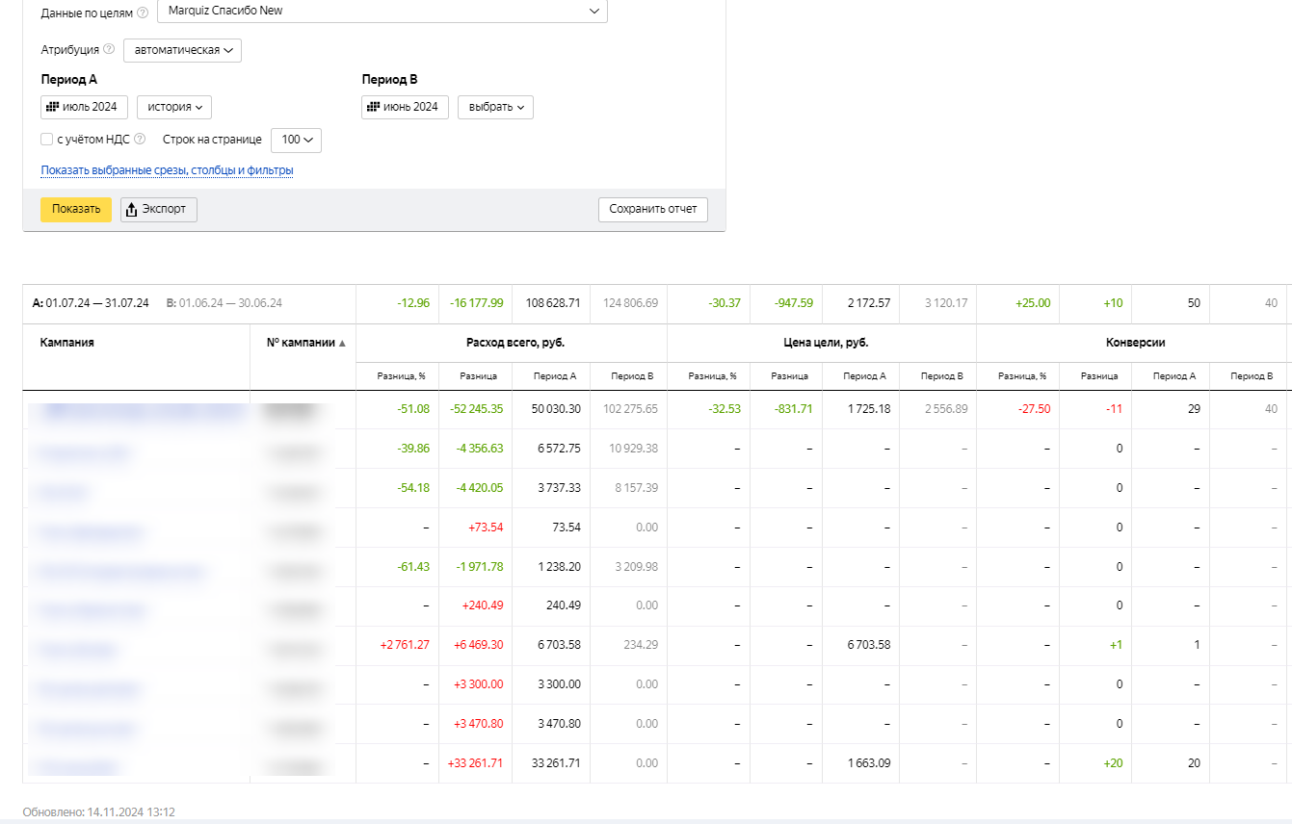Screen dimensions: 1292x824
Task: Click the yellow Показать button
Action: [x=76, y=210]
